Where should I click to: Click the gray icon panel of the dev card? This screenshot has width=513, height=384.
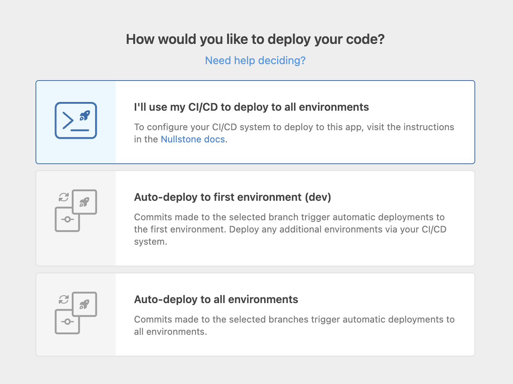76,218
